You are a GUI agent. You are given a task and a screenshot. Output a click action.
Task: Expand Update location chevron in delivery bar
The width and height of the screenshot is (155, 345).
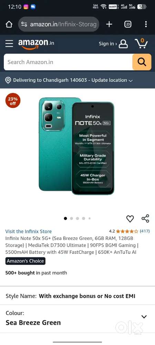pos(131,81)
